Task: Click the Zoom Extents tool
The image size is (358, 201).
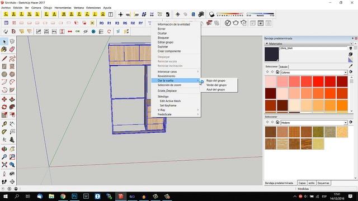Action: coord(4,165)
